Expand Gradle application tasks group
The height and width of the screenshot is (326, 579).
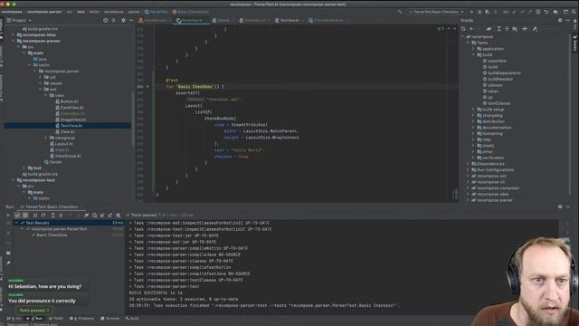(473, 49)
